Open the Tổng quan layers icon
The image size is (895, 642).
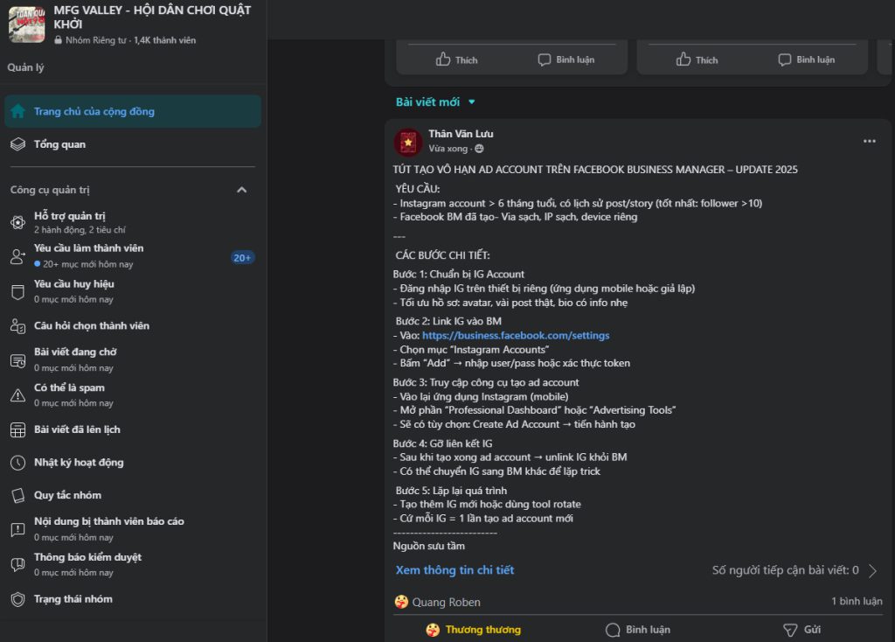coord(17,144)
